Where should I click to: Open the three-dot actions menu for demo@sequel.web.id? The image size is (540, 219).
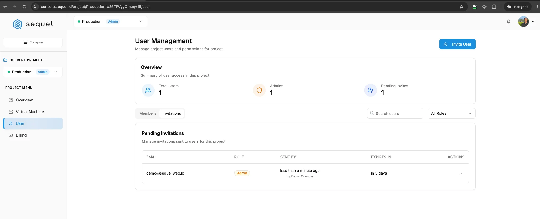tap(460, 173)
